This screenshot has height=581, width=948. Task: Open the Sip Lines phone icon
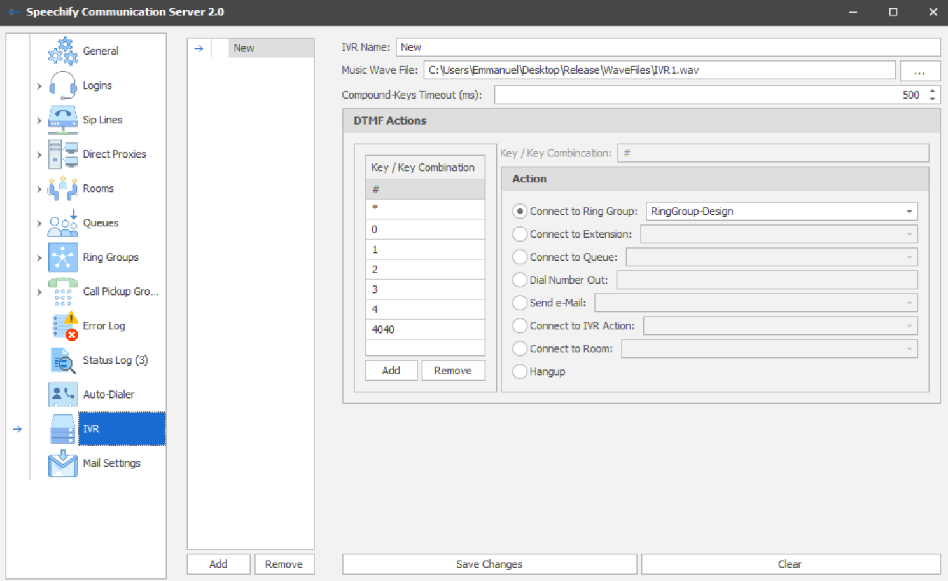(63, 120)
